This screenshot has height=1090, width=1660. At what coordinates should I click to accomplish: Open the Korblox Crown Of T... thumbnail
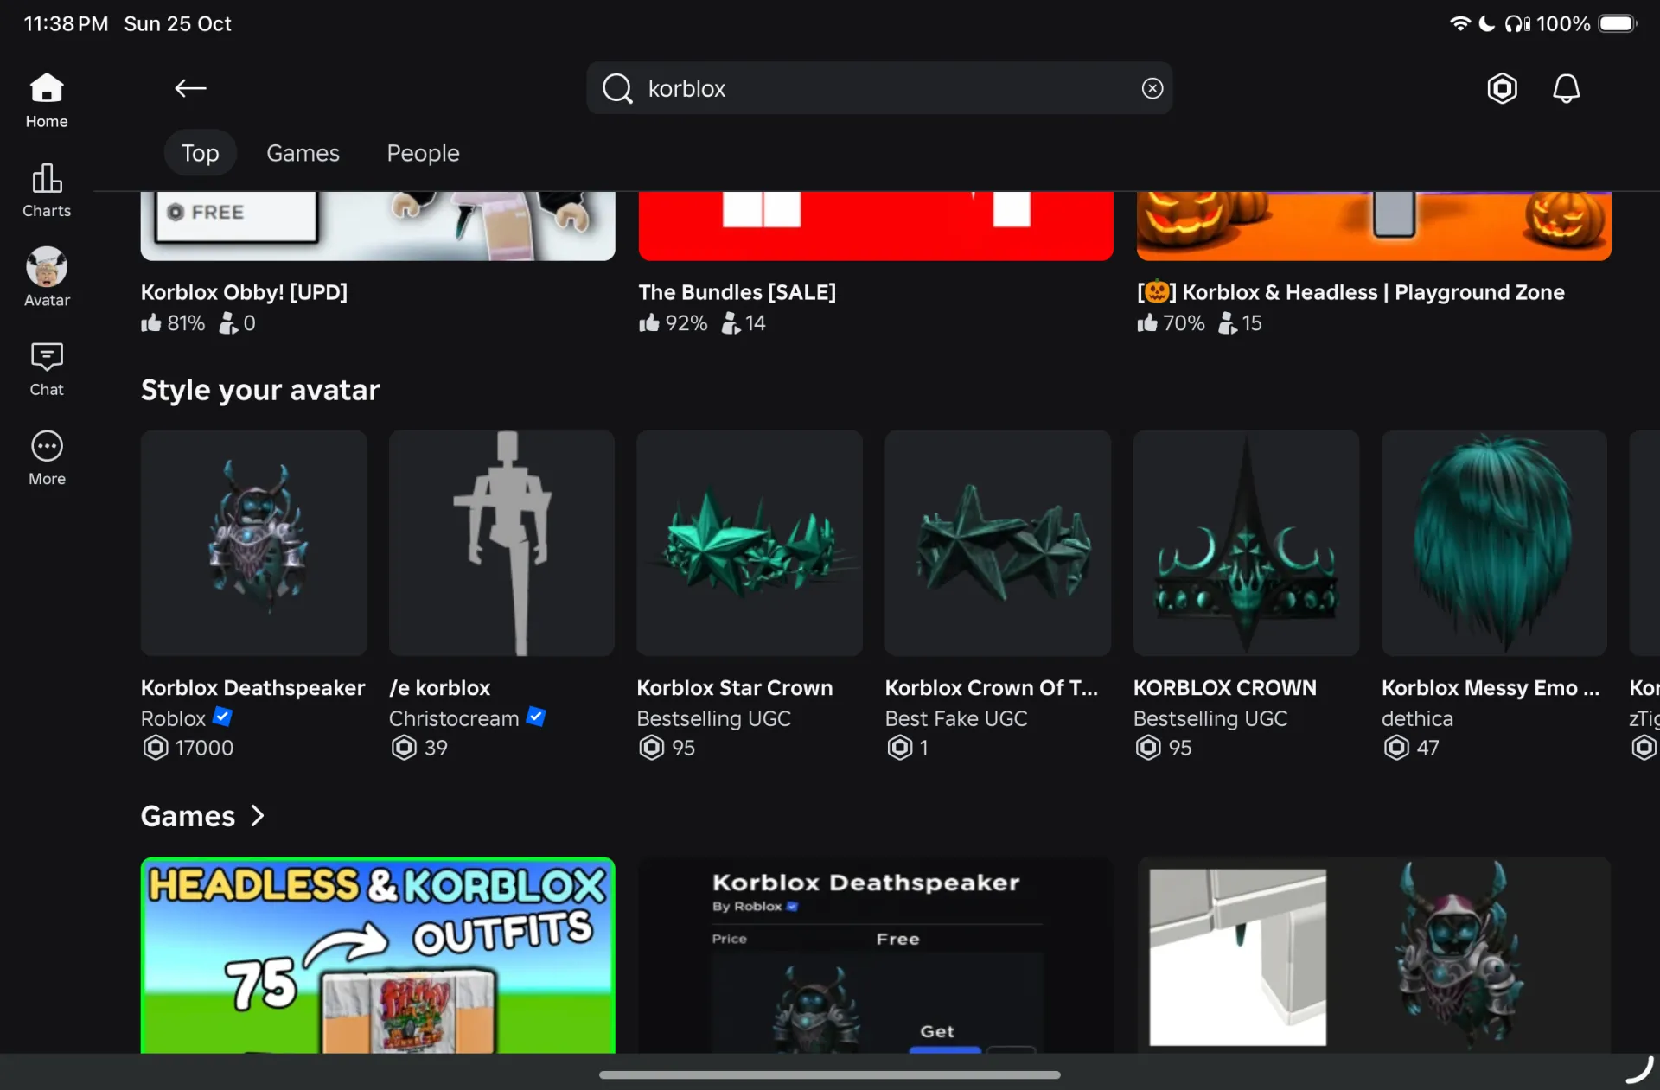coord(998,543)
